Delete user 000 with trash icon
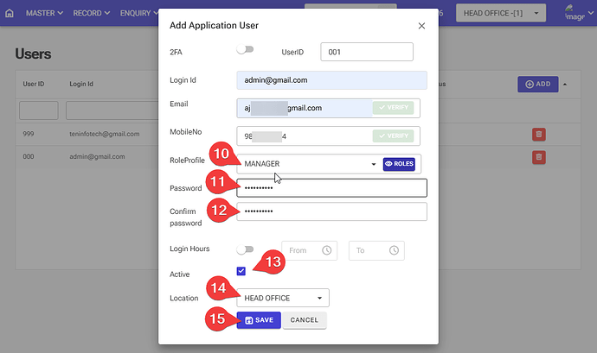The height and width of the screenshot is (353, 597). pyautogui.click(x=538, y=156)
